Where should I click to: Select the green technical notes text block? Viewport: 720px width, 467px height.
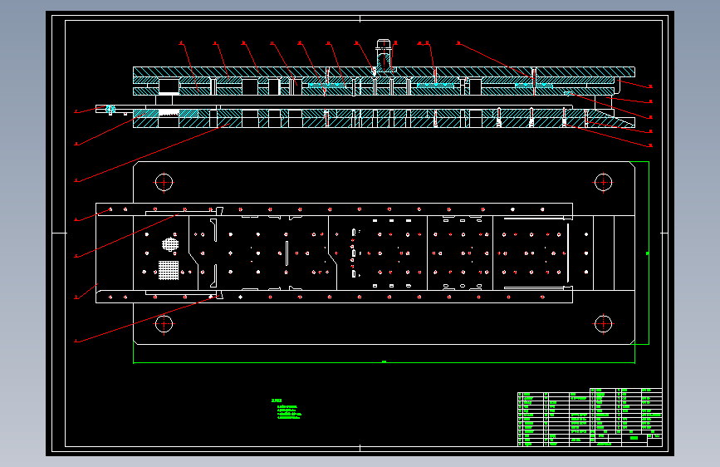[x=286, y=409]
